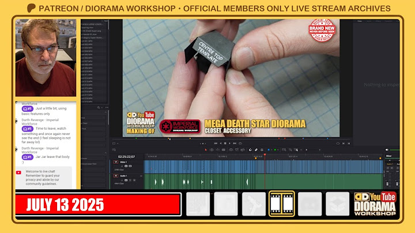Image resolution: width=415 pixels, height=233 pixels.
Task: Click the JULY 13 2025 date banner
Action: (97, 205)
